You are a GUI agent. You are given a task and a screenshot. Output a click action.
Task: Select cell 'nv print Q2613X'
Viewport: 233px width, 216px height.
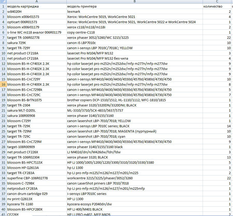click(37, 199)
